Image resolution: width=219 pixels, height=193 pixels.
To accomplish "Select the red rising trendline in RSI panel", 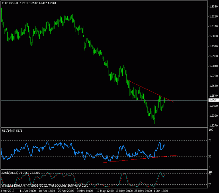I will [x=140, y=159].
